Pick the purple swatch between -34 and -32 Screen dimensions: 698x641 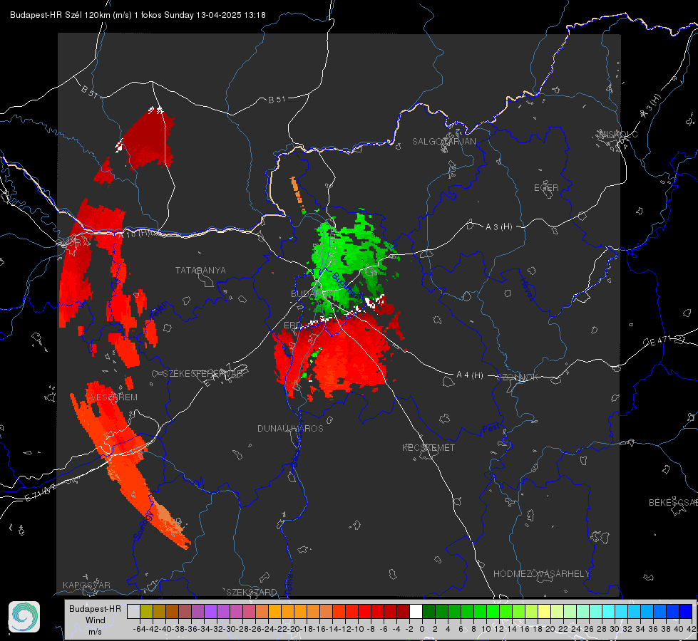click(210, 612)
